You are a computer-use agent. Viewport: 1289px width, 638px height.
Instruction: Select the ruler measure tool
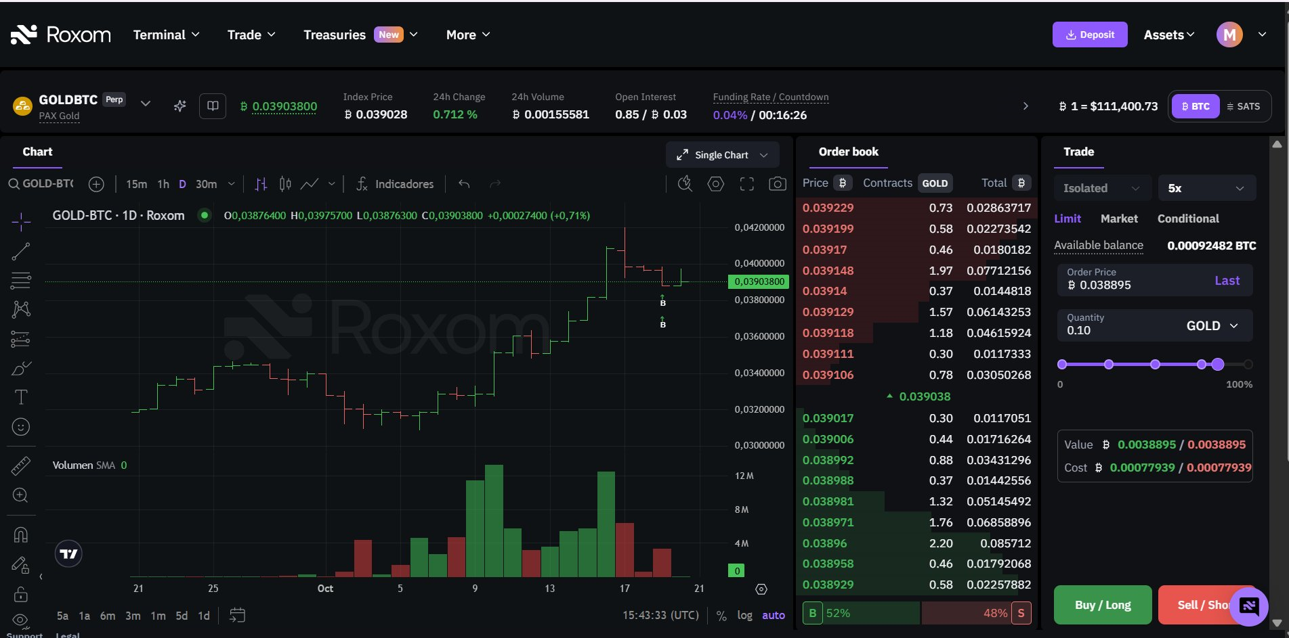coord(21,465)
